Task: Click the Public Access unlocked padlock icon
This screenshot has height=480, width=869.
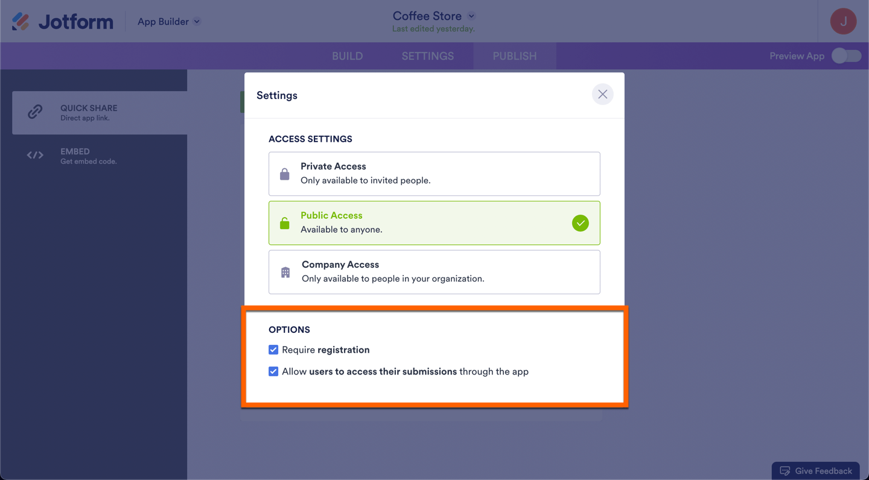Action: click(285, 223)
